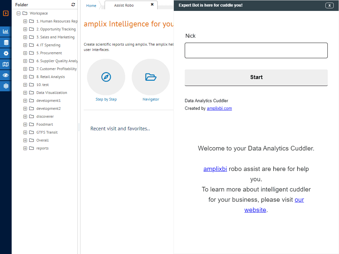This screenshot has height=254, width=339.
Task: Expand the Overall folder
Action: coord(25,140)
